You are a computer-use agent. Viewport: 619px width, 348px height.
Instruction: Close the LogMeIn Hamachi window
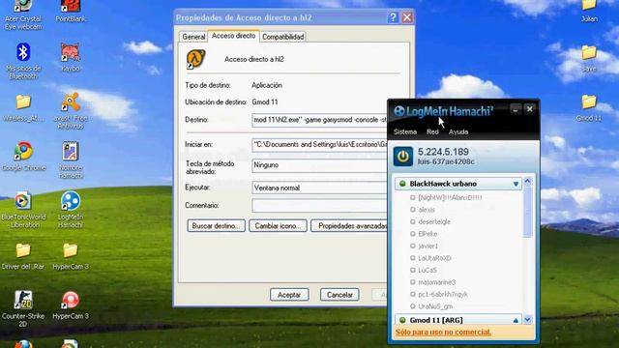pos(530,109)
